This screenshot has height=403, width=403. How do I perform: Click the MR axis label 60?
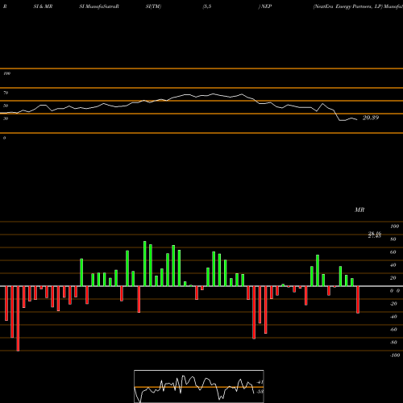(393, 252)
